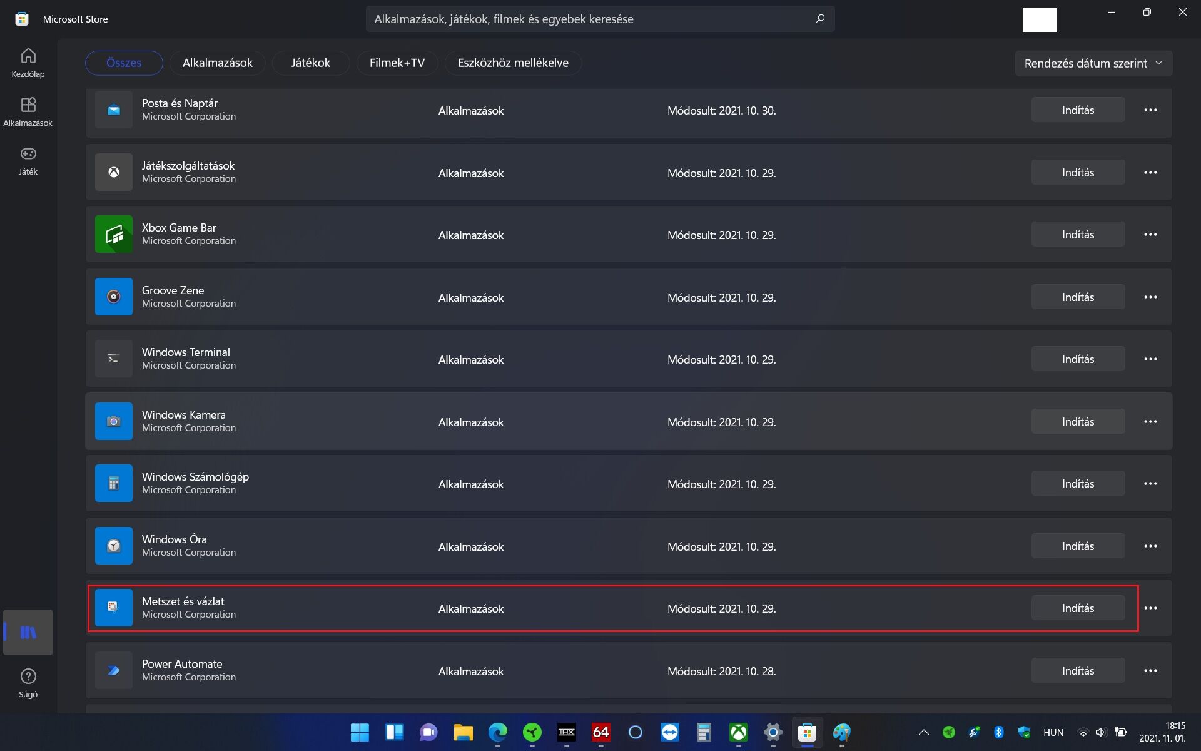Launch Metszet és vázlat with Indítás
Viewport: 1201px width, 751px height.
(1078, 608)
